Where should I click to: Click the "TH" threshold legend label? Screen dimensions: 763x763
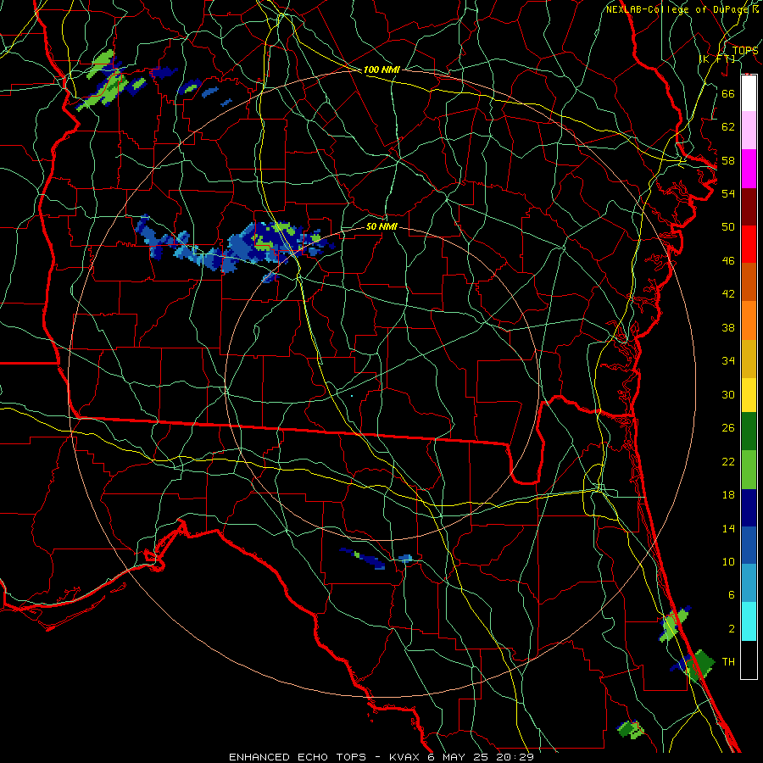pyautogui.click(x=728, y=661)
